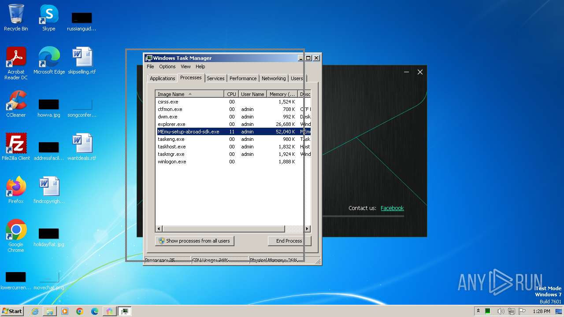Switch to the Services tab

[215, 78]
